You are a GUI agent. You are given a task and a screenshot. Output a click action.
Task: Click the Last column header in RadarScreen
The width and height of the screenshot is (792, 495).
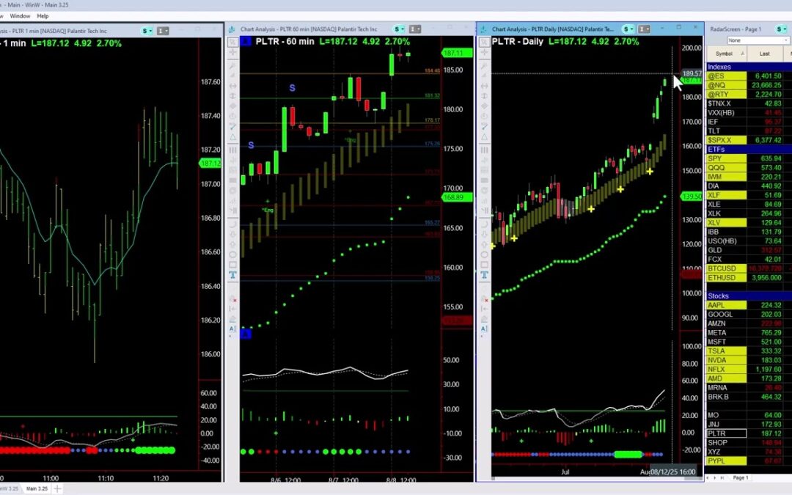tap(765, 54)
